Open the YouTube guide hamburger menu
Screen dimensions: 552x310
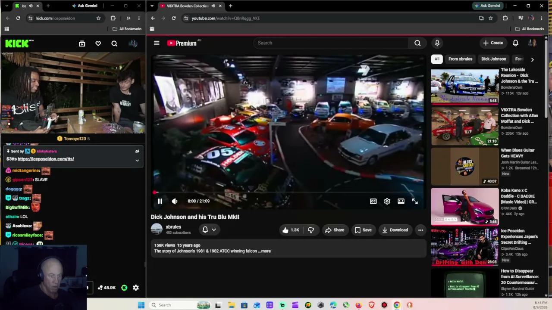pos(157,43)
